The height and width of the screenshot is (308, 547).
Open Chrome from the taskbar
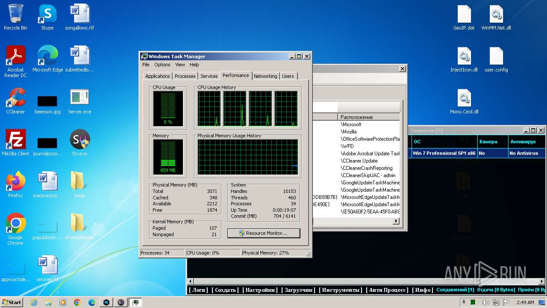[x=77, y=302]
